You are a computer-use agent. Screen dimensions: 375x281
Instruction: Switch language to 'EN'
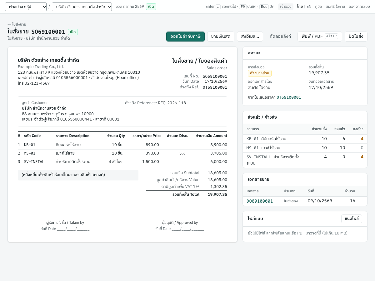pyautogui.click(x=309, y=7)
